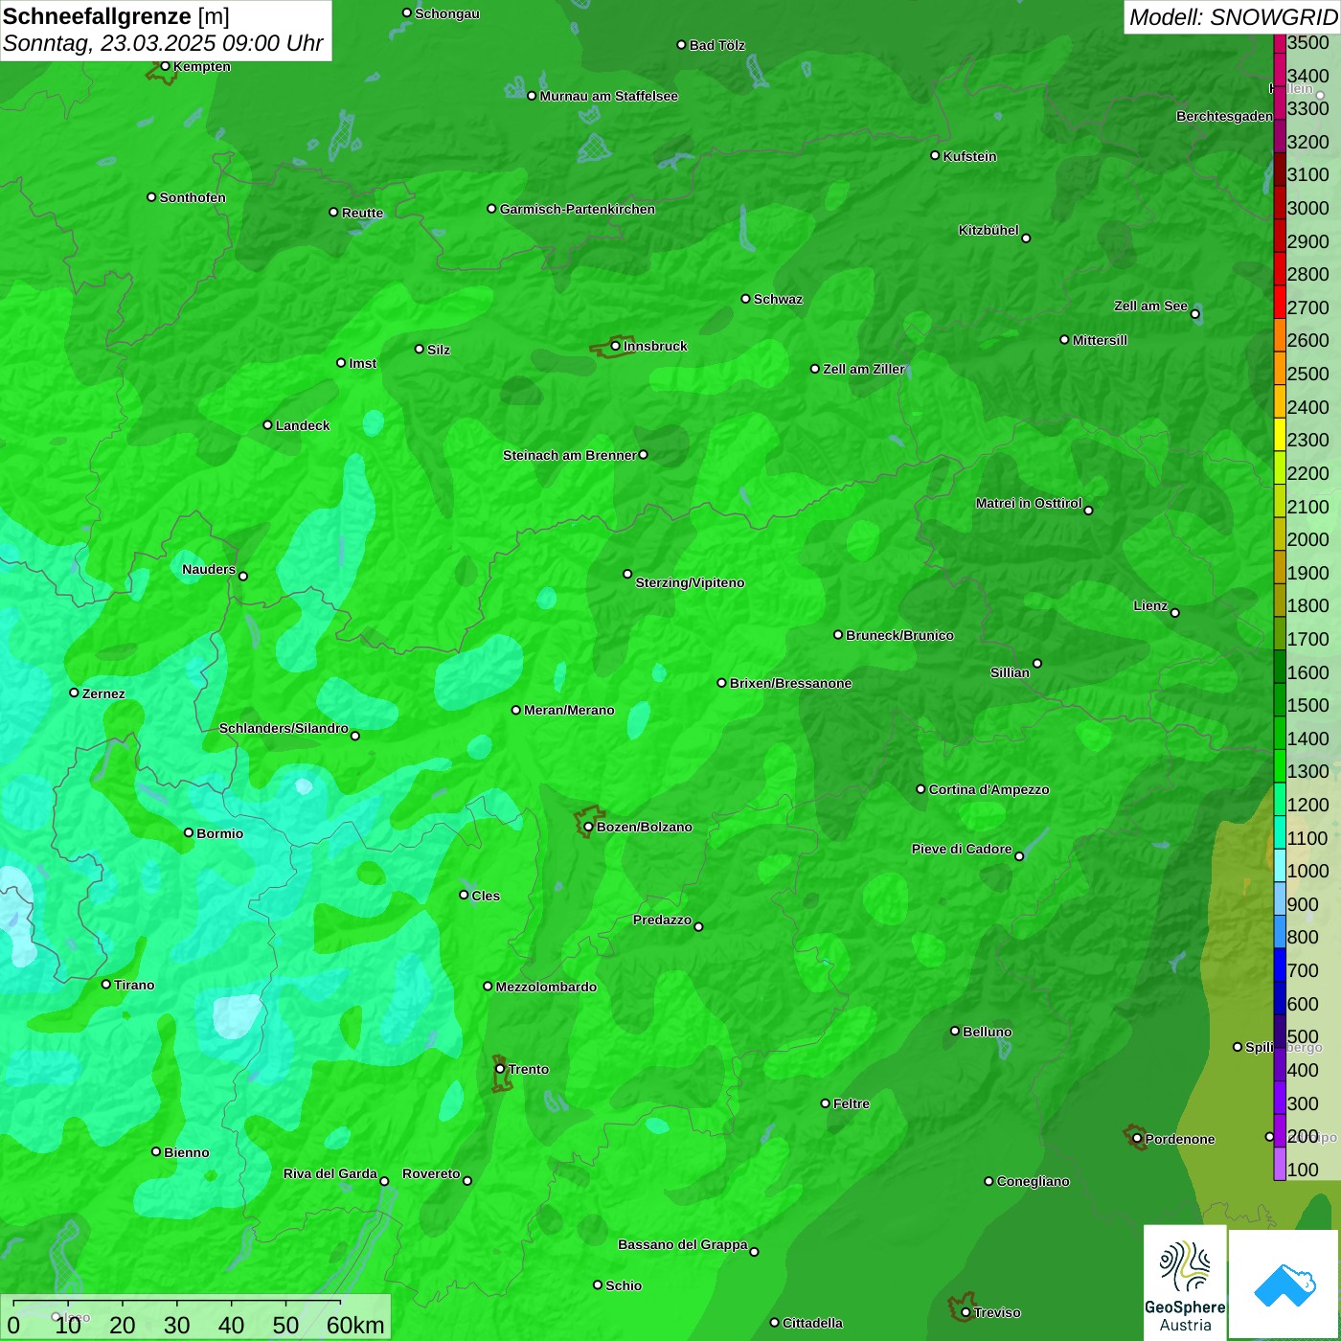This screenshot has width=1341, height=1341.
Task: Click the Schlanders/Silandro label
Action: pos(284,728)
